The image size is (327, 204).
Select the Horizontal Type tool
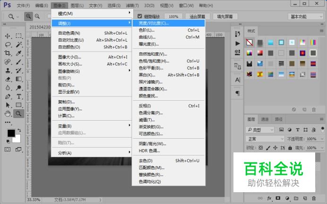coord(18,97)
